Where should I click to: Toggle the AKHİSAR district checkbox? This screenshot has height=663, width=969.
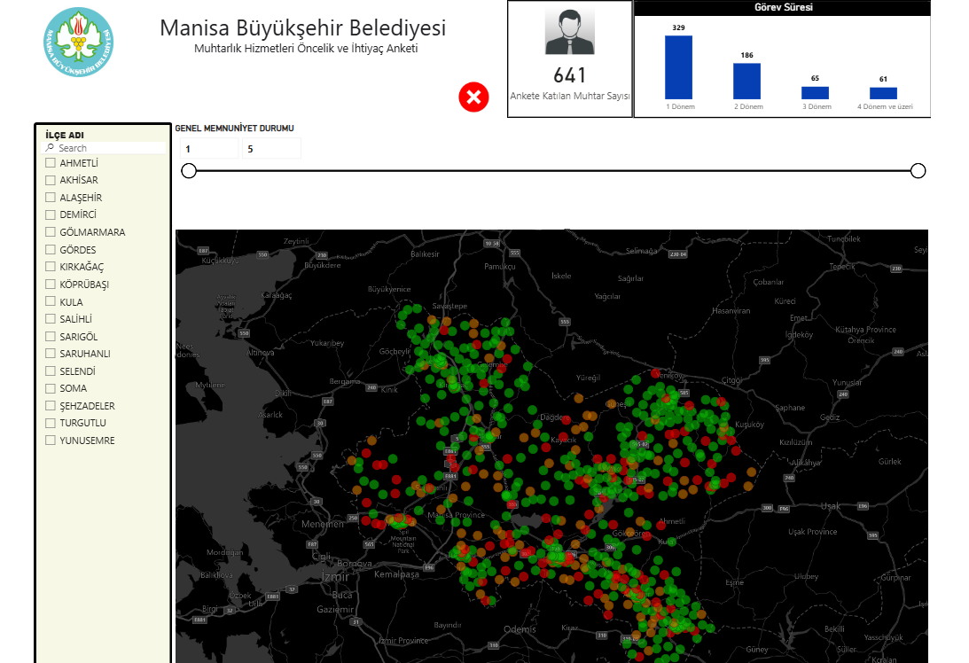click(x=51, y=180)
